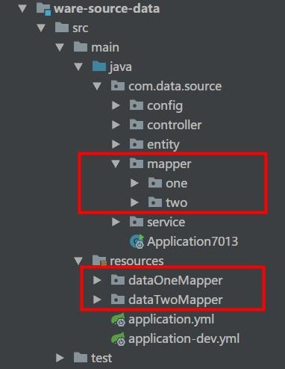Select the main folder label

pos(105,47)
